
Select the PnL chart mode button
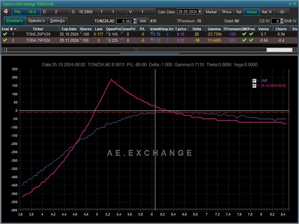tap(26, 12)
